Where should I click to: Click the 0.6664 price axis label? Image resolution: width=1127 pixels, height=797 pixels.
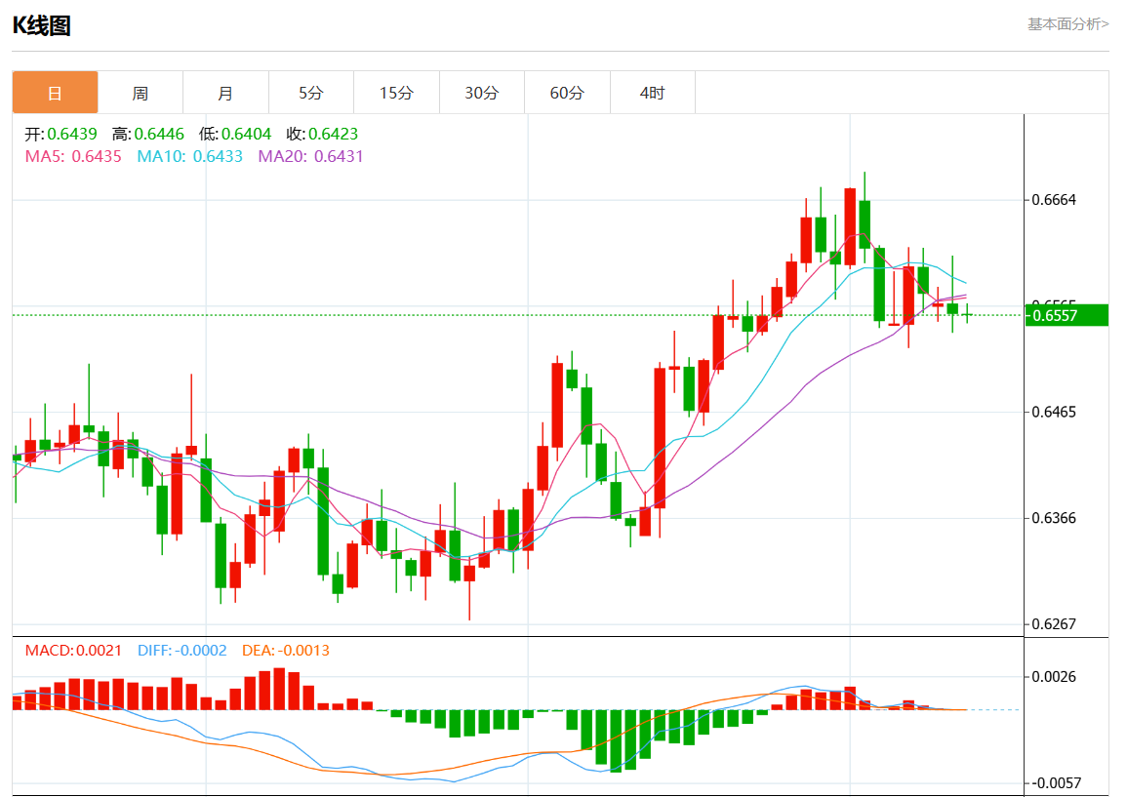tap(1054, 200)
